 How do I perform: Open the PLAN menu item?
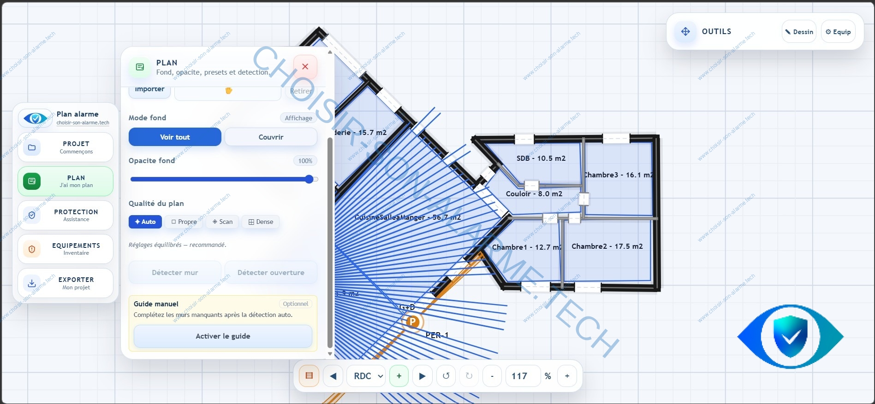point(65,182)
